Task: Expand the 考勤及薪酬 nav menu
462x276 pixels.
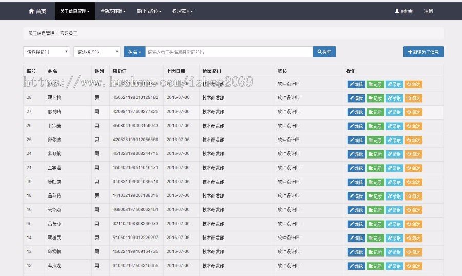Action: pyautogui.click(x=113, y=11)
